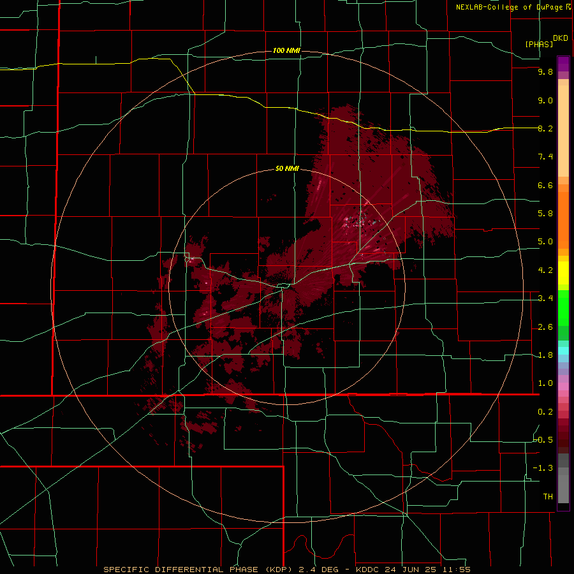Viewport: 574px width, 574px height.
Task: Click the 5.0 legend value
Action: point(545,242)
